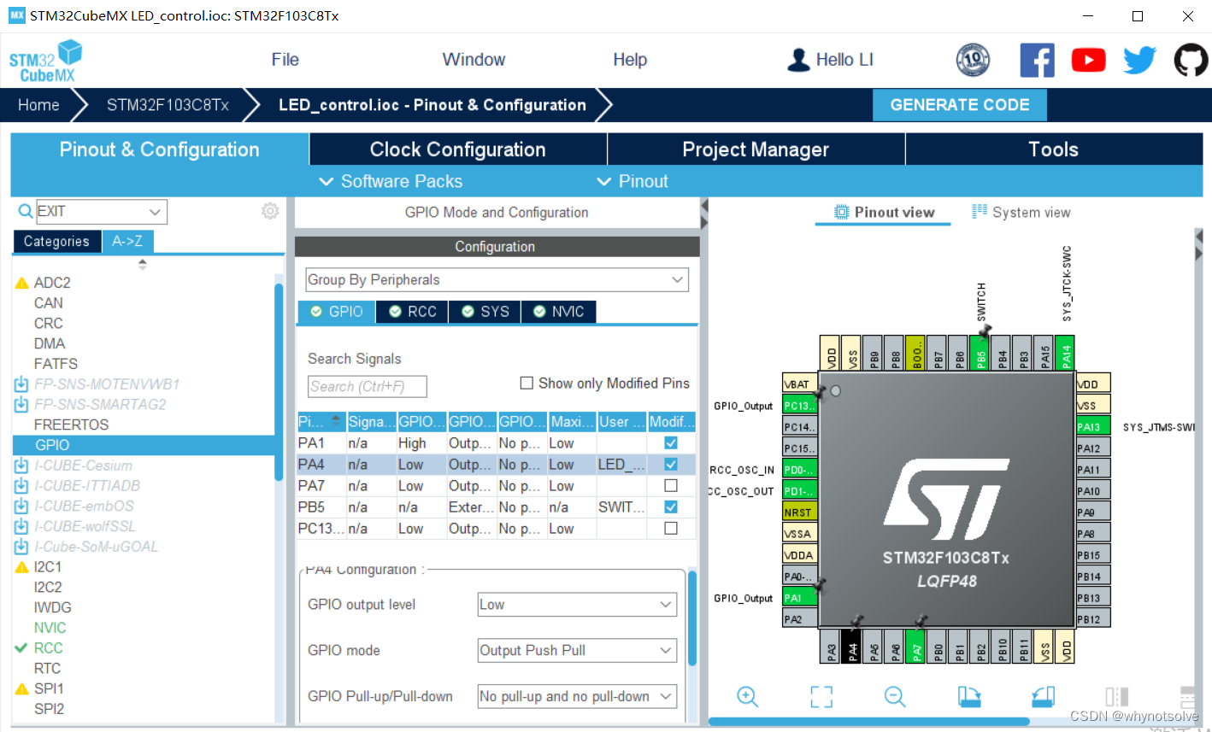
Task: Enable Show only Modified Pins
Action: 527,384
